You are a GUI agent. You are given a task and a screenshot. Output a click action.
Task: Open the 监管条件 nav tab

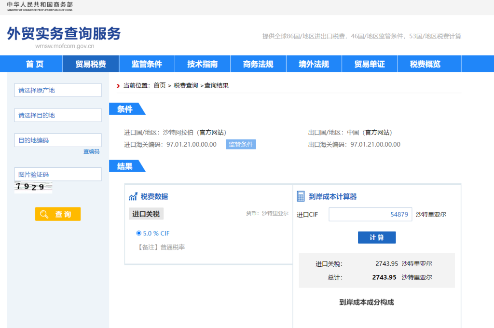pyautogui.click(x=147, y=64)
